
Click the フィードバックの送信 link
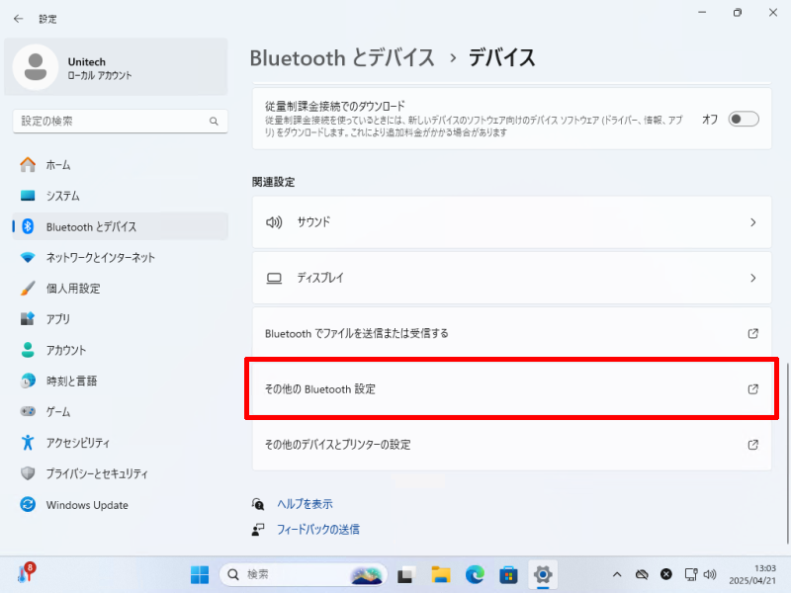click(317, 529)
